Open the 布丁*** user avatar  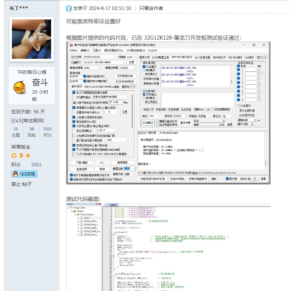[32, 39]
